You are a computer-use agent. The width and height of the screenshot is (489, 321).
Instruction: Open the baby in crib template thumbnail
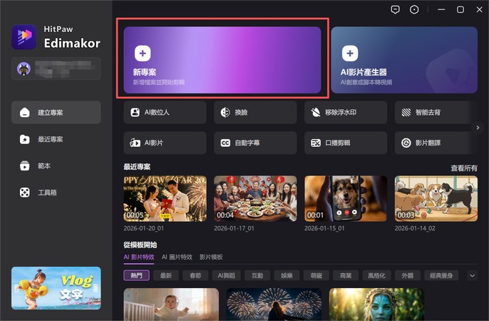pyautogui.click(x=171, y=304)
